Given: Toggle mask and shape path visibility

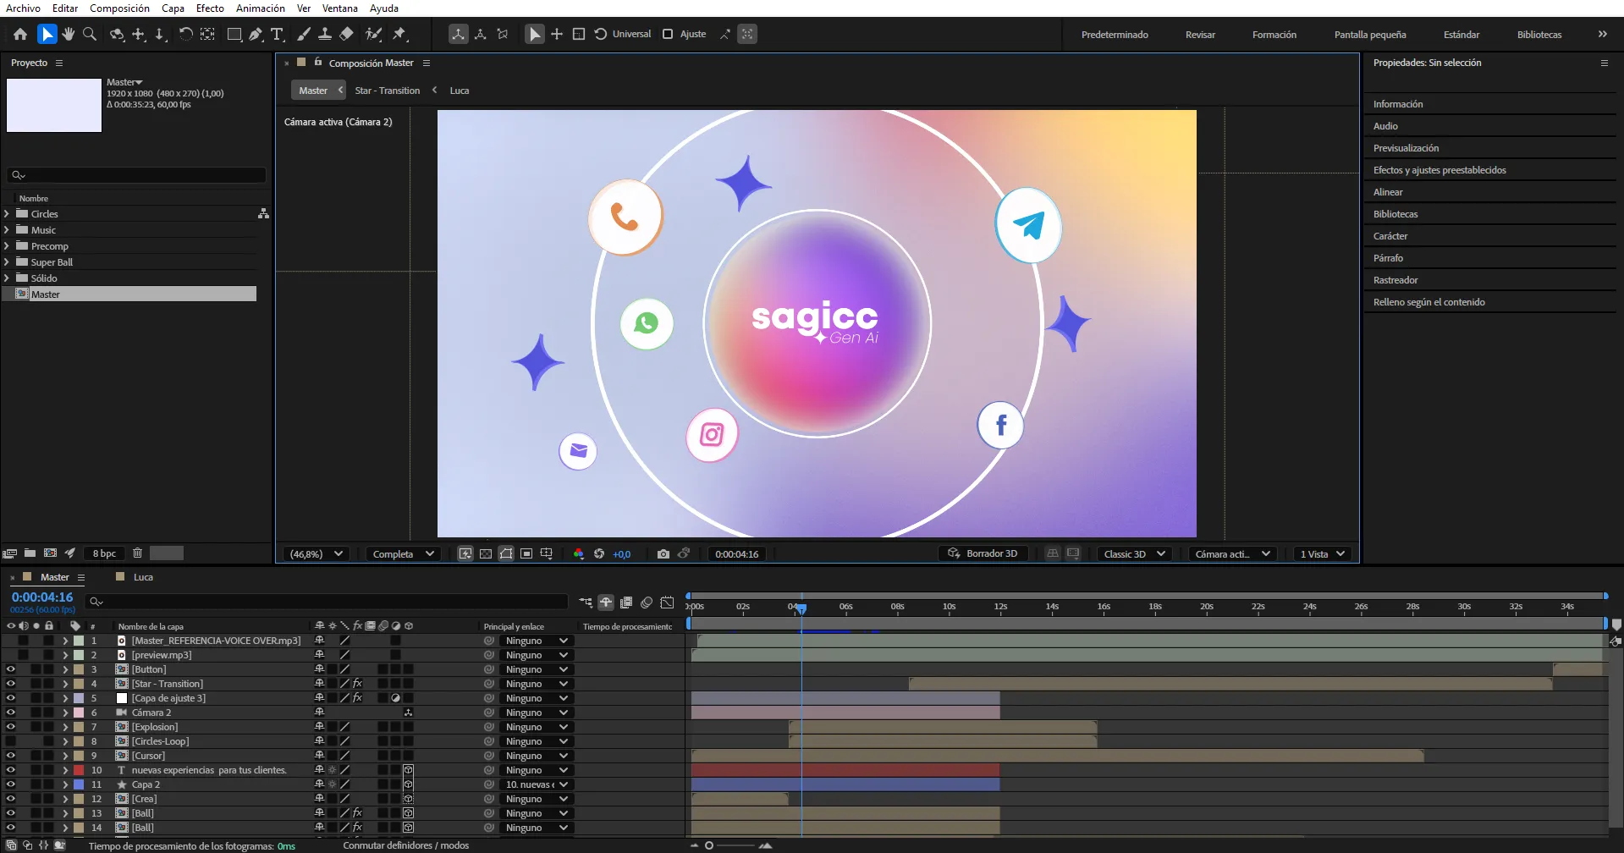Looking at the screenshot, I should [506, 553].
